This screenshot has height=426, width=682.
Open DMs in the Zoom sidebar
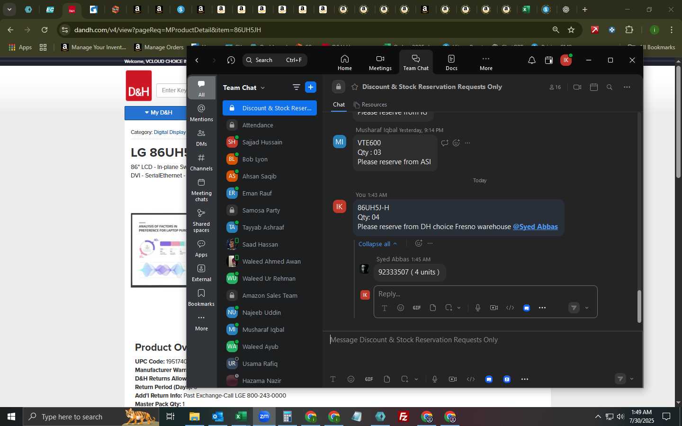tap(201, 138)
